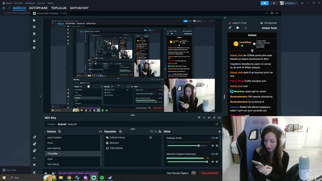Open the Streamlabs app store icon
The image size is (322, 181).
(34, 34)
